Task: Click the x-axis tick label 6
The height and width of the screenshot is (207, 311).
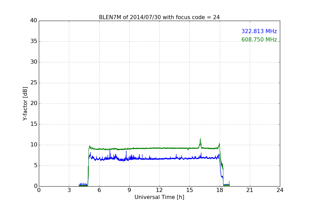Action: (99, 190)
